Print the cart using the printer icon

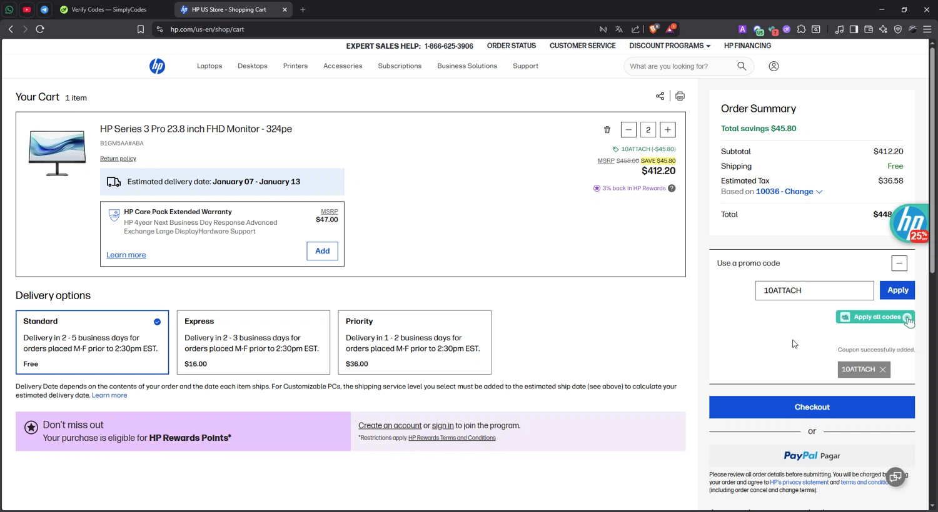click(x=680, y=96)
